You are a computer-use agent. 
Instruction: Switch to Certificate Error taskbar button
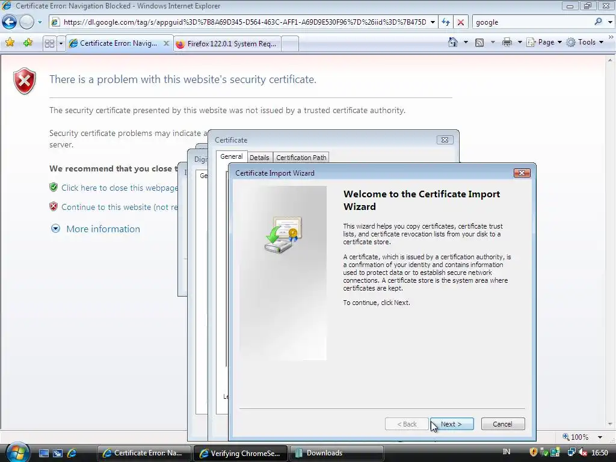coord(144,453)
